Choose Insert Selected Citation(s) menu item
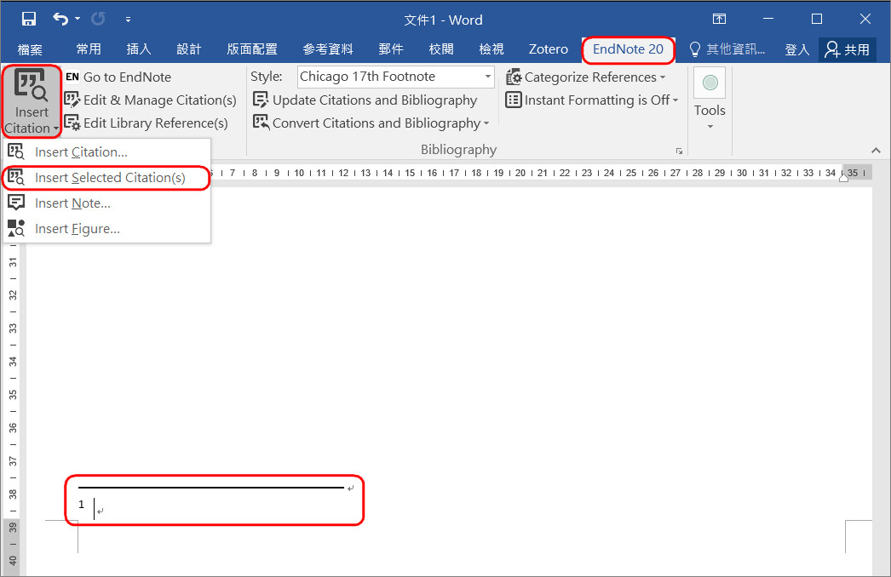 click(106, 178)
